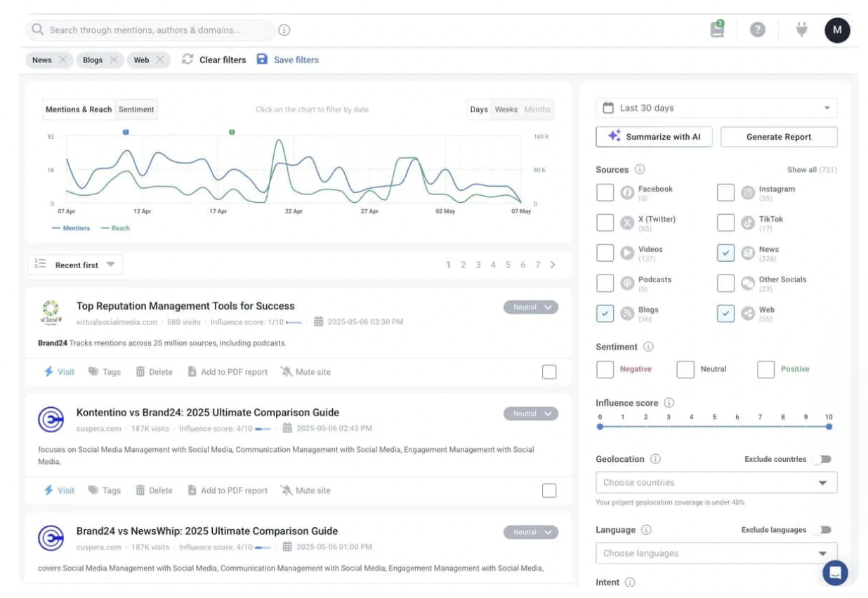
Task: Check the Podcasts source checkbox
Action: (x=605, y=283)
